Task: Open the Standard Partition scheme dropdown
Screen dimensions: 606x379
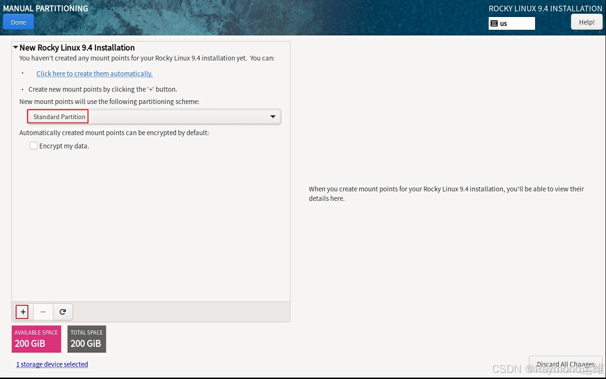Action: 154,117
